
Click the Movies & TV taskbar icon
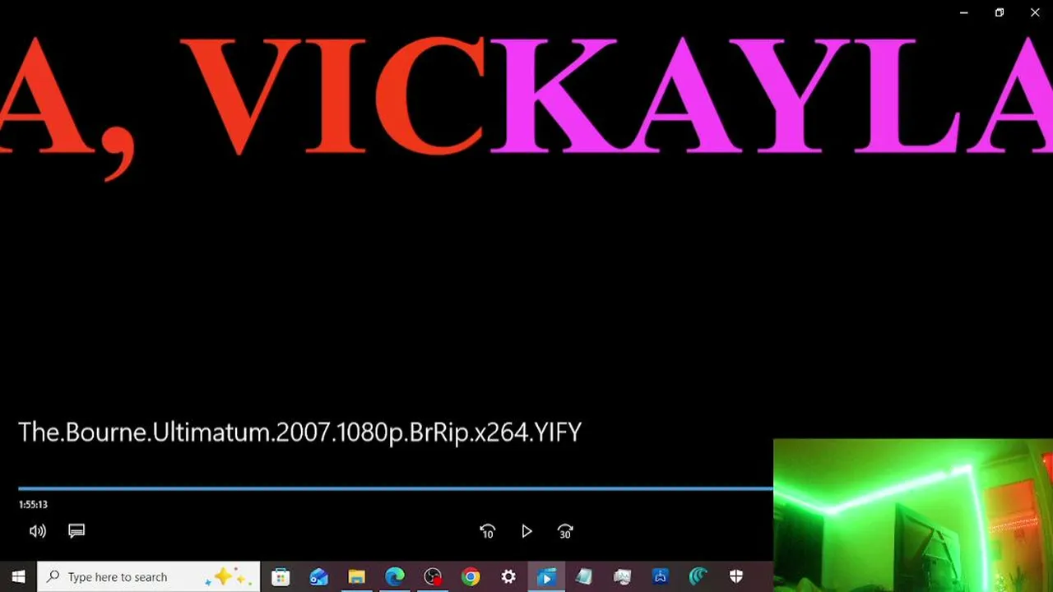tap(546, 577)
